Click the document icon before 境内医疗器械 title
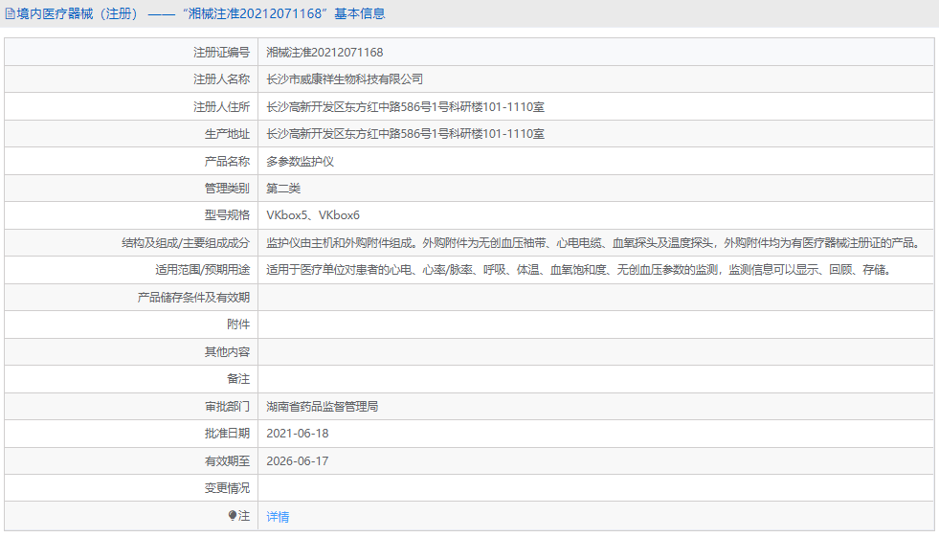 pos(10,13)
